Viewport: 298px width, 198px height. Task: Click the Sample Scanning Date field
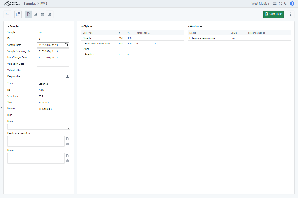[53, 51]
